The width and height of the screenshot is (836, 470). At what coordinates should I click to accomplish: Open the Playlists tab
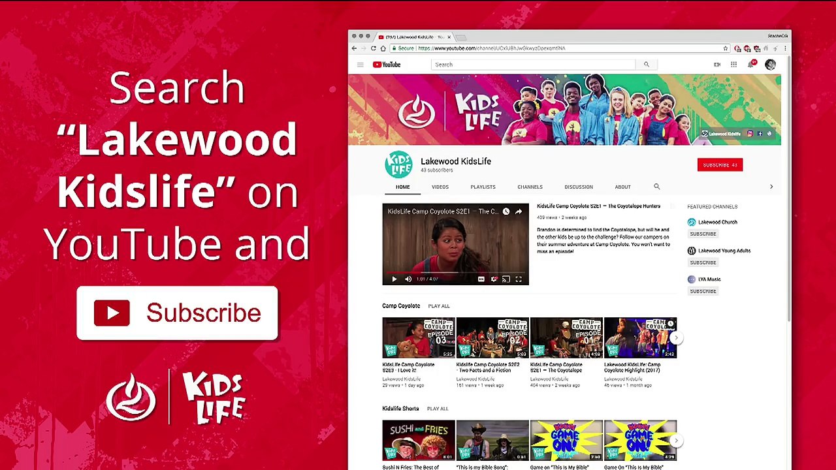pyautogui.click(x=483, y=187)
